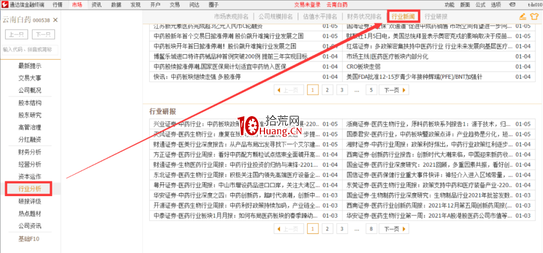Open news 市场主线|医药医疗板块内部分化
Viewport: 543px width, 253px height.
tap(387, 56)
